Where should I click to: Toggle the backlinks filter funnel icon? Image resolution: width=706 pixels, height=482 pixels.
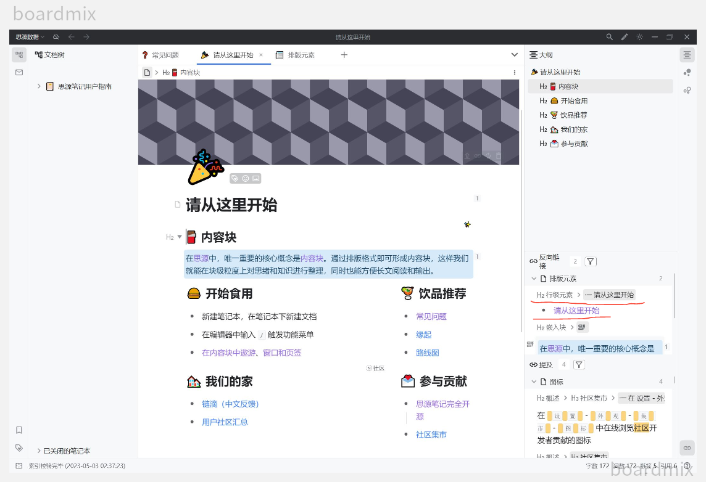591,261
